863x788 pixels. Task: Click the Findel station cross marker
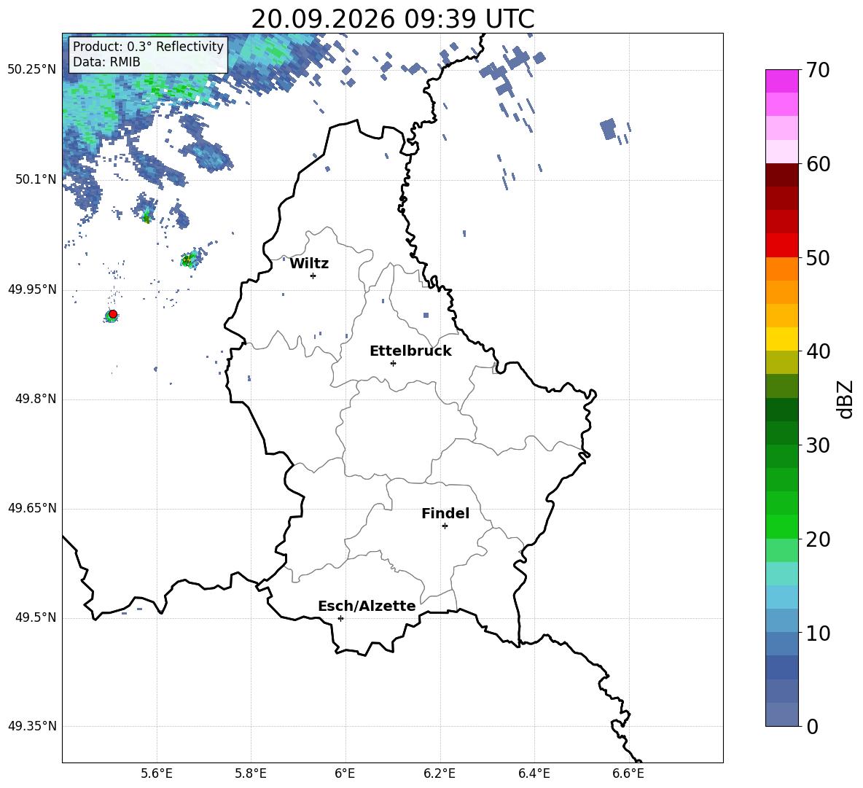[x=445, y=526]
